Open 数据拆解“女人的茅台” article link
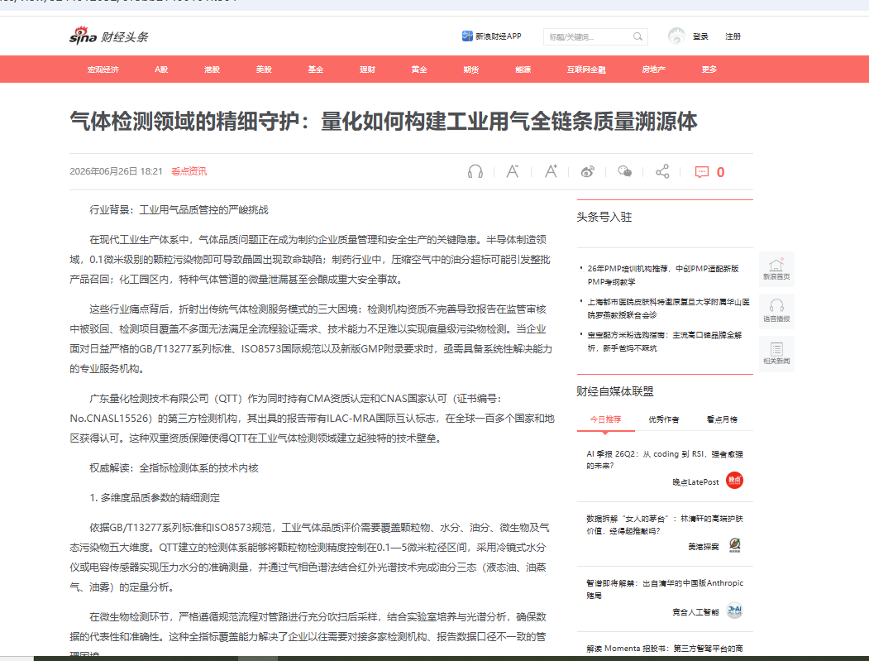The image size is (869, 661). [665, 524]
